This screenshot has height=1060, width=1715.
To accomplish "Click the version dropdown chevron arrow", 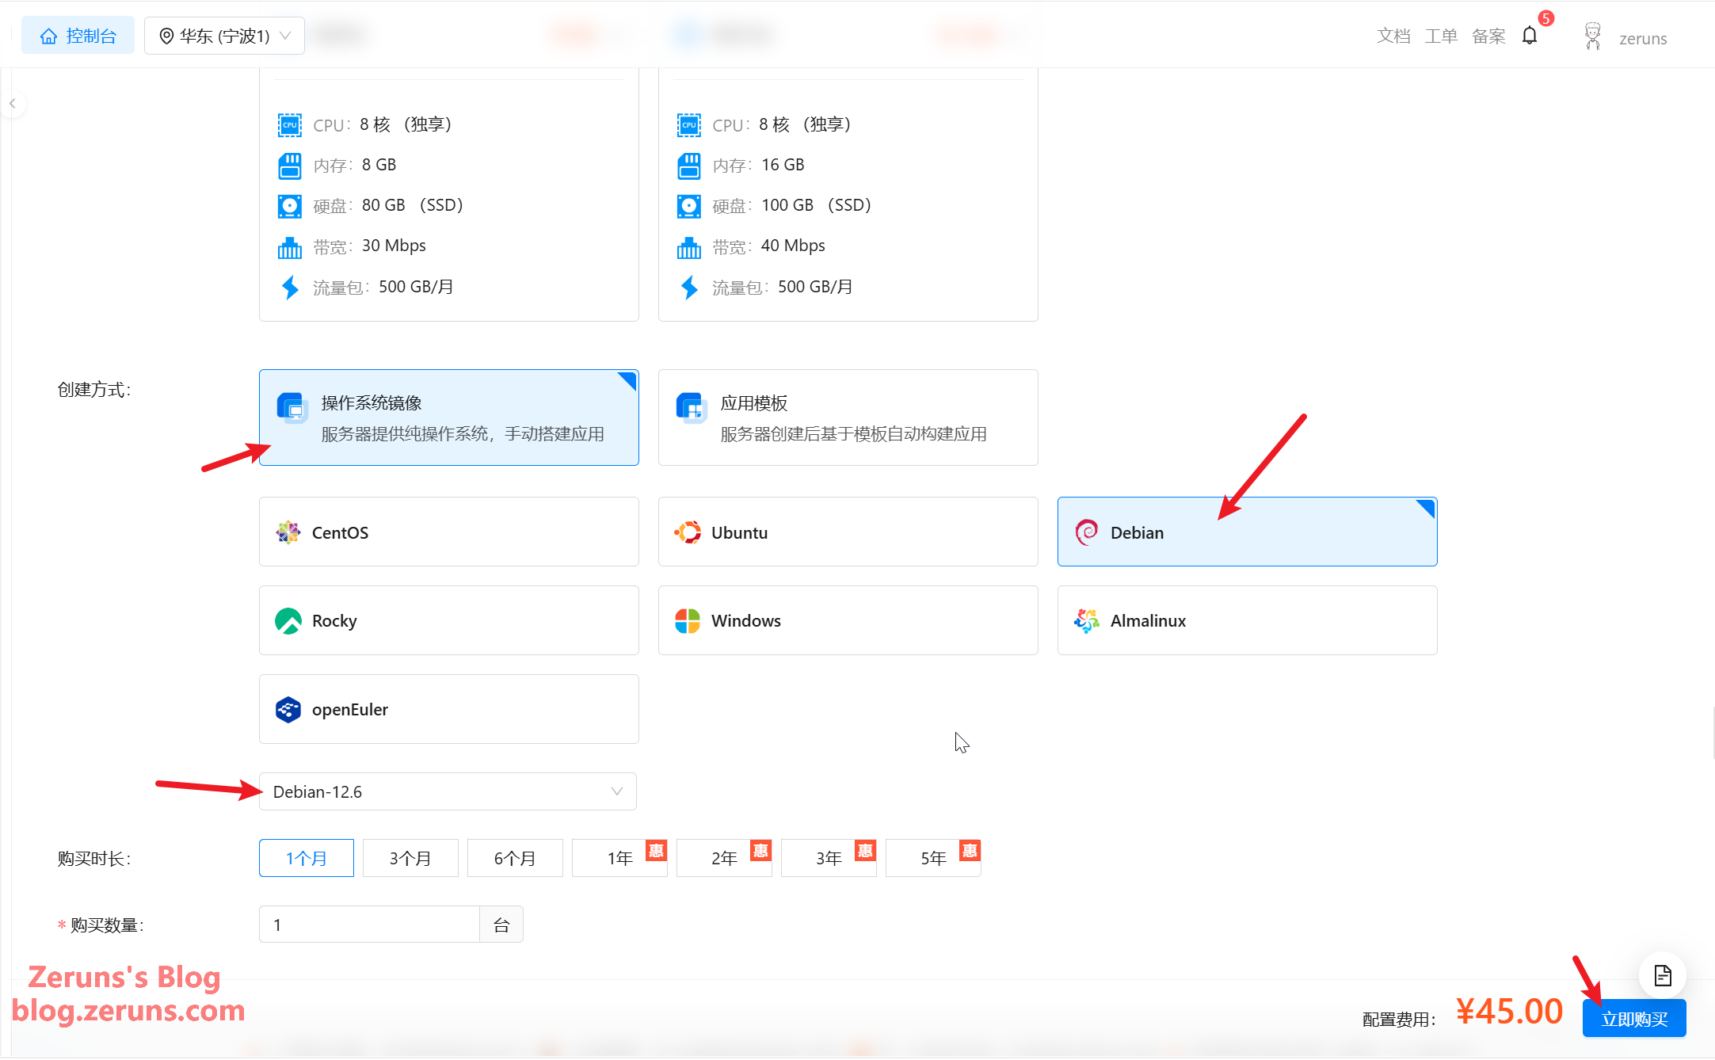I will pyautogui.click(x=616, y=791).
